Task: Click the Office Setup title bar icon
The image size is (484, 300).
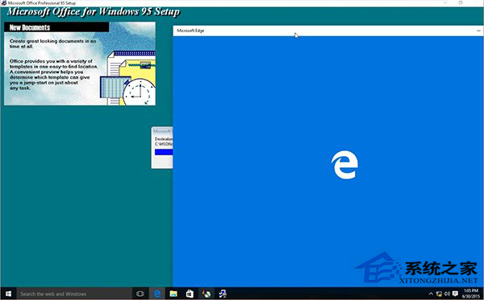Action: 4,2
